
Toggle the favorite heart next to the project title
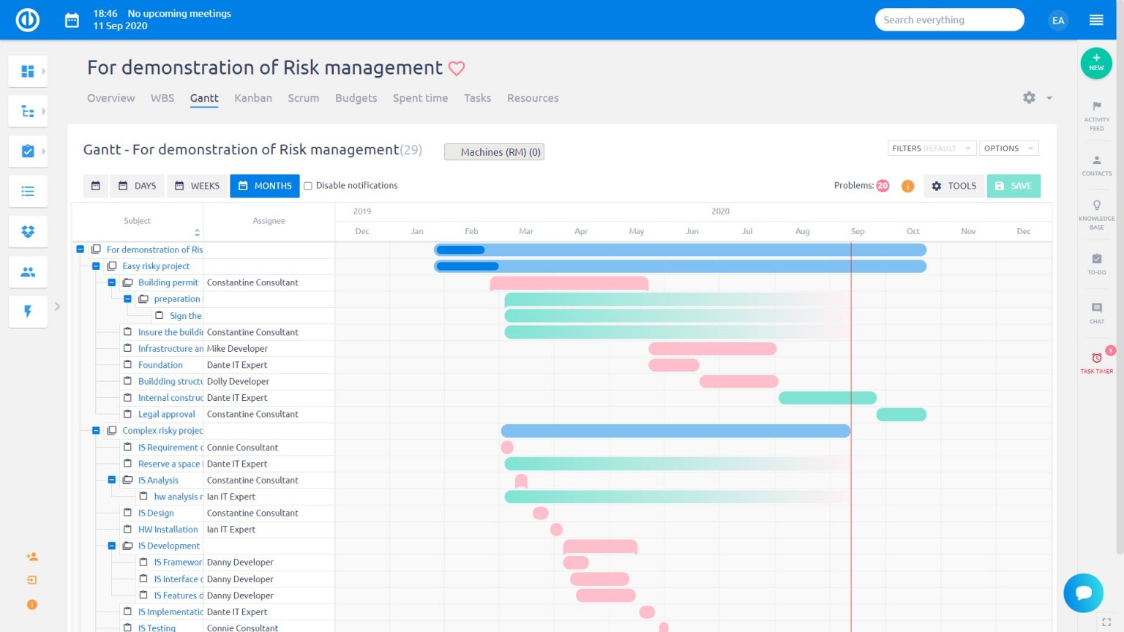pyautogui.click(x=457, y=68)
